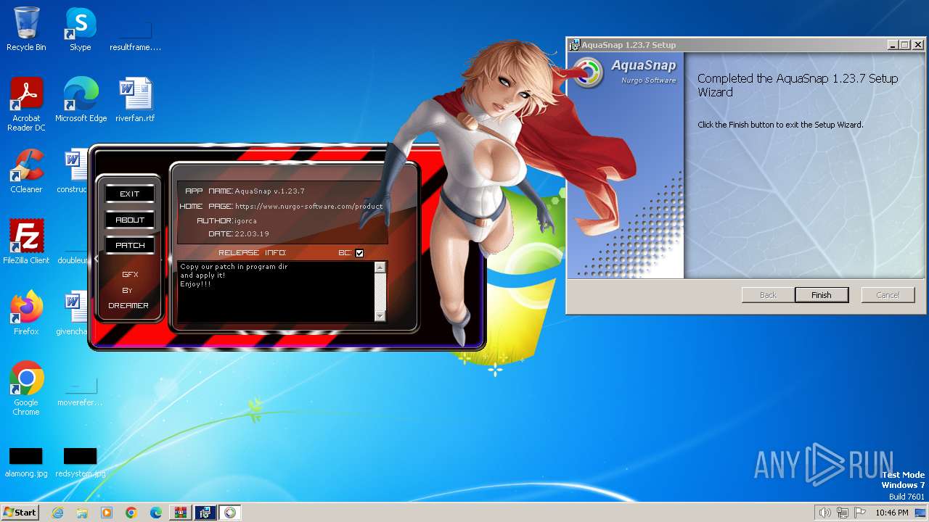This screenshot has height=522, width=929.
Task: Click the Show Desktop button in the taskbar
Action: pyautogui.click(x=921, y=513)
